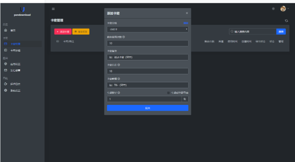Click the help icon beside remaining uses label
The image size is (295, 162).
pyautogui.click(x=124, y=37)
